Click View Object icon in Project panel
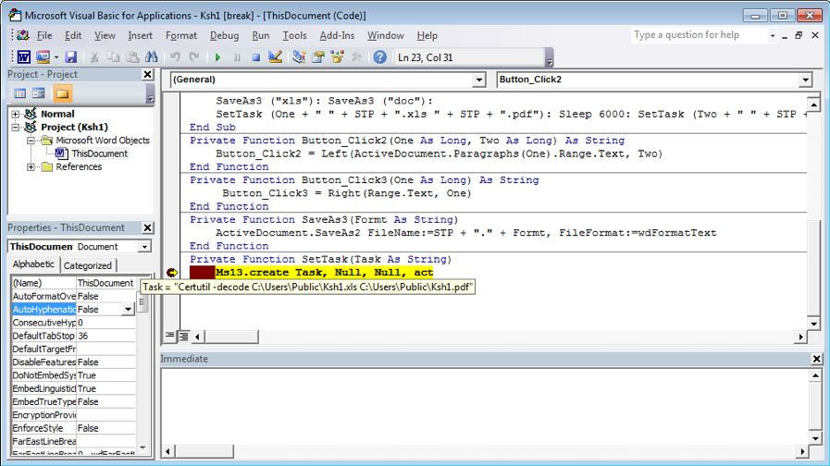The height and width of the screenshot is (466, 830). (38, 93)
